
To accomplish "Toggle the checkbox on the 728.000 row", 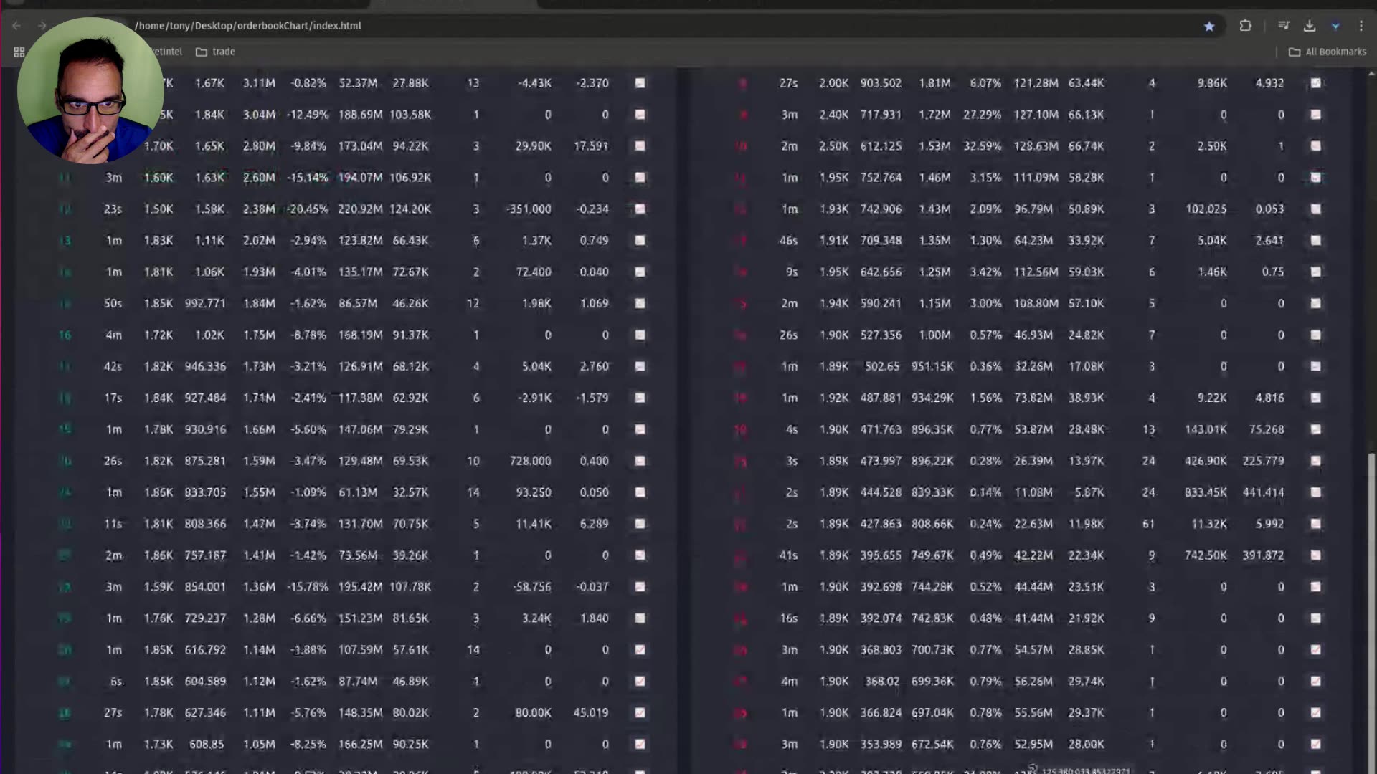I will click(x=640, y=461).
